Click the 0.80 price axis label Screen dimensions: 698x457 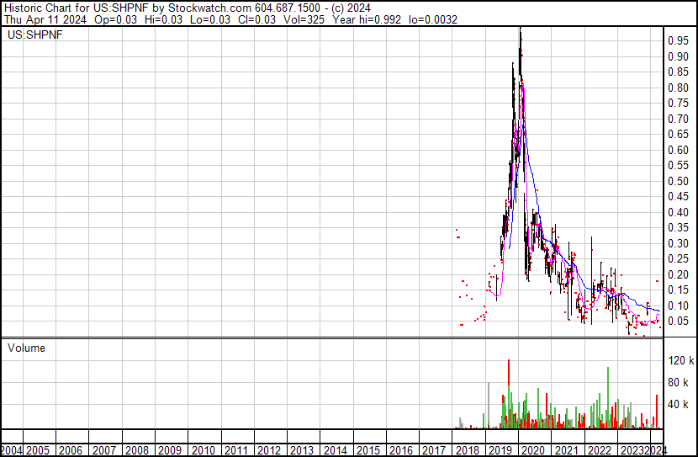[678, 88]
